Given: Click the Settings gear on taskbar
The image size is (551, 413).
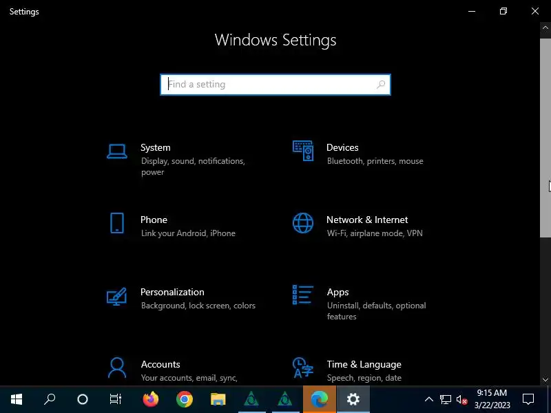Looking at the screenshot, I should pyautogui.click(x=353, y=399).
